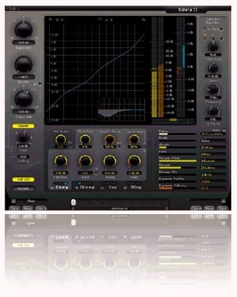Screen dimensions: 237x297
Task: Select Detector Equalizer band 2
Action: 213,39
